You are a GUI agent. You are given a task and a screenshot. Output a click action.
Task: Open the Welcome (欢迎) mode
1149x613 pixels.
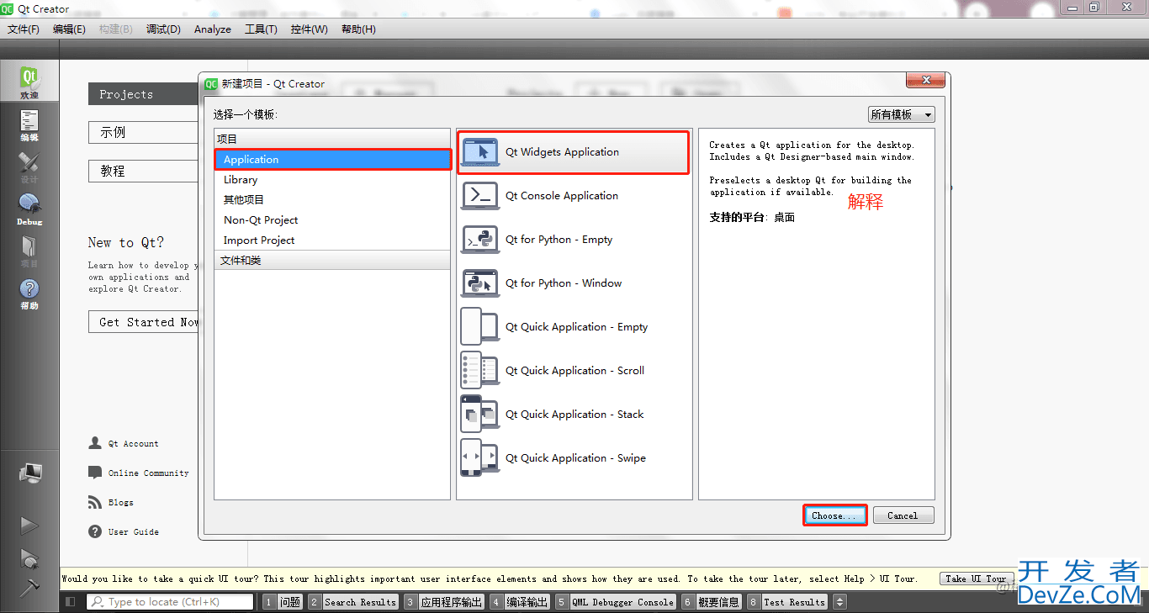[29, 82]
